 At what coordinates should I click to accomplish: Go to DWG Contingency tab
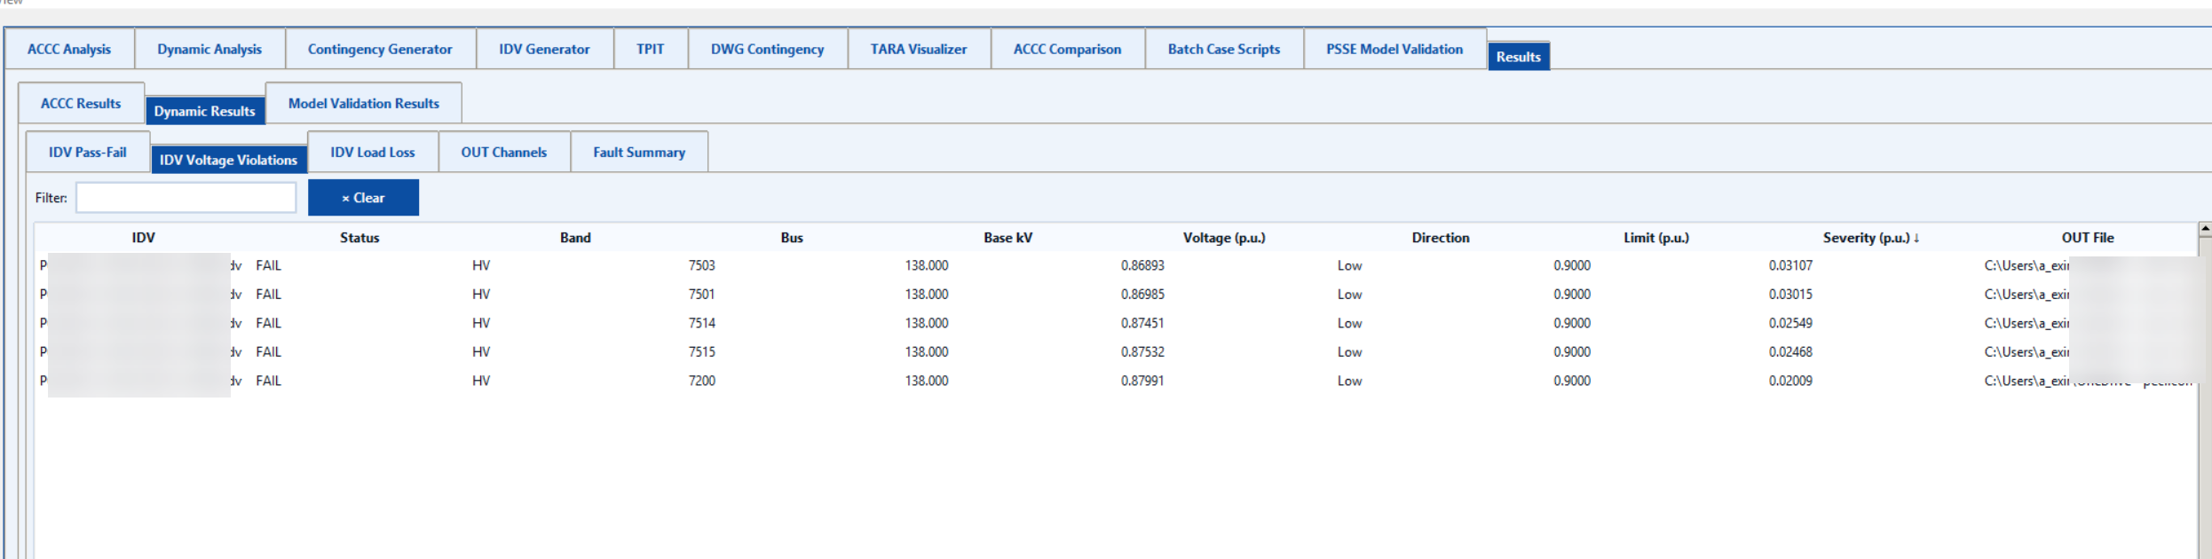click(x=768, y=49)
